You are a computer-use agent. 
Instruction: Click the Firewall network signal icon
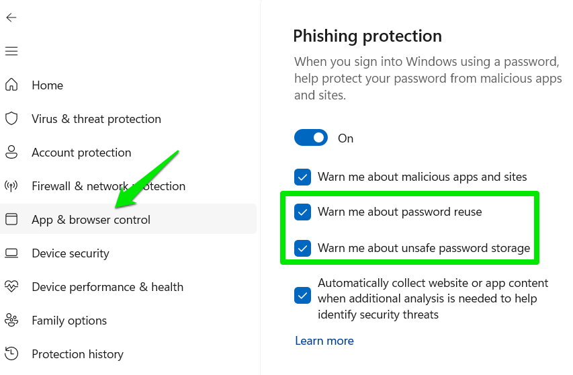11,186
